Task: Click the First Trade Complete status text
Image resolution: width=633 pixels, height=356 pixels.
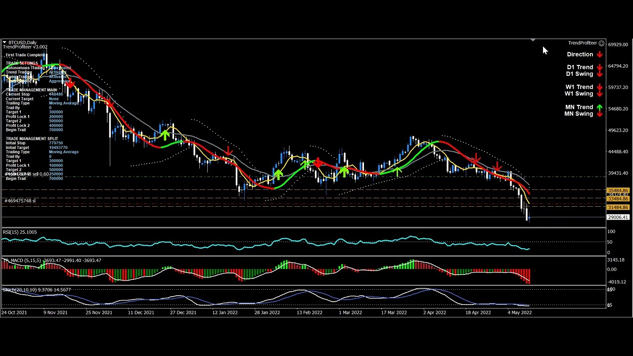Action: point(25,55)
